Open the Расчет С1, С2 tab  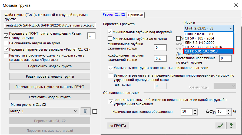click(x=113, y=15)
